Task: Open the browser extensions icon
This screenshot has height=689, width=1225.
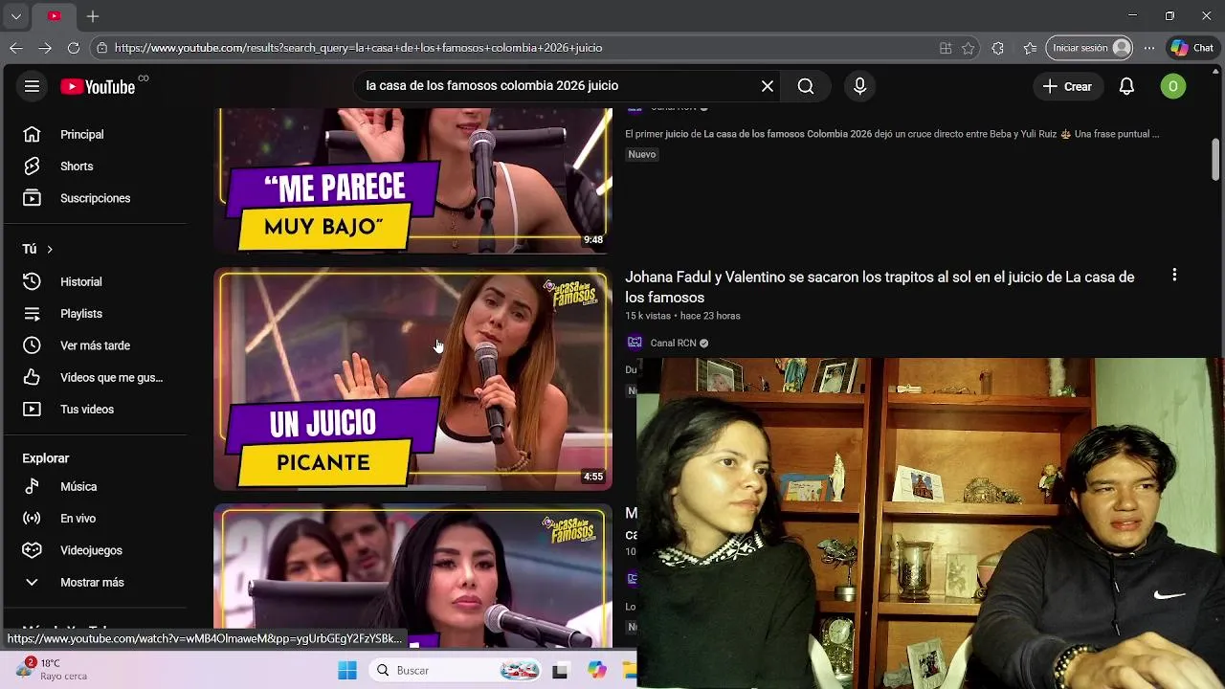Action: [998, 48]
